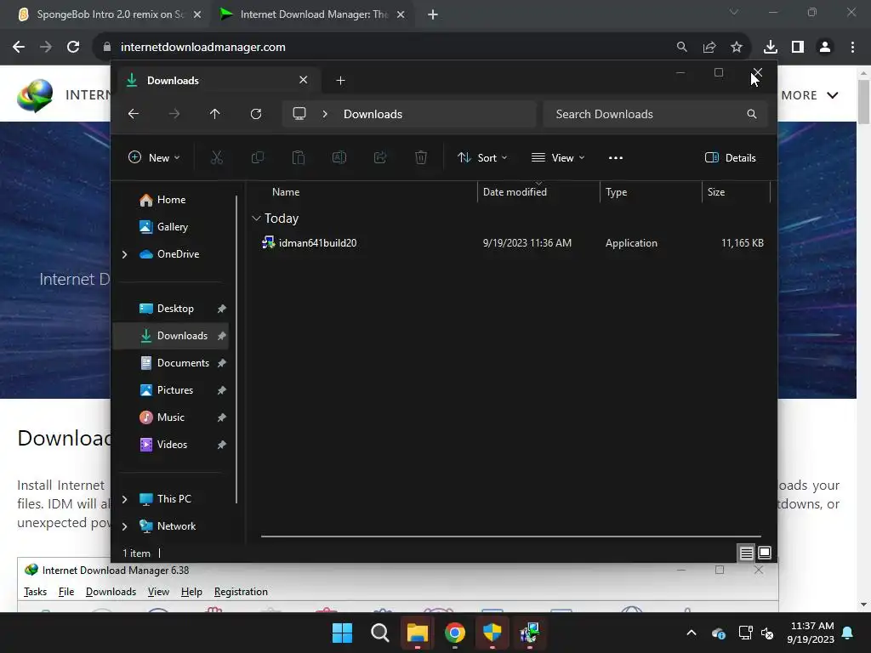Screen dimensions: 871x653
Task: Open the Sort dropdown
Action: [482, 157]
